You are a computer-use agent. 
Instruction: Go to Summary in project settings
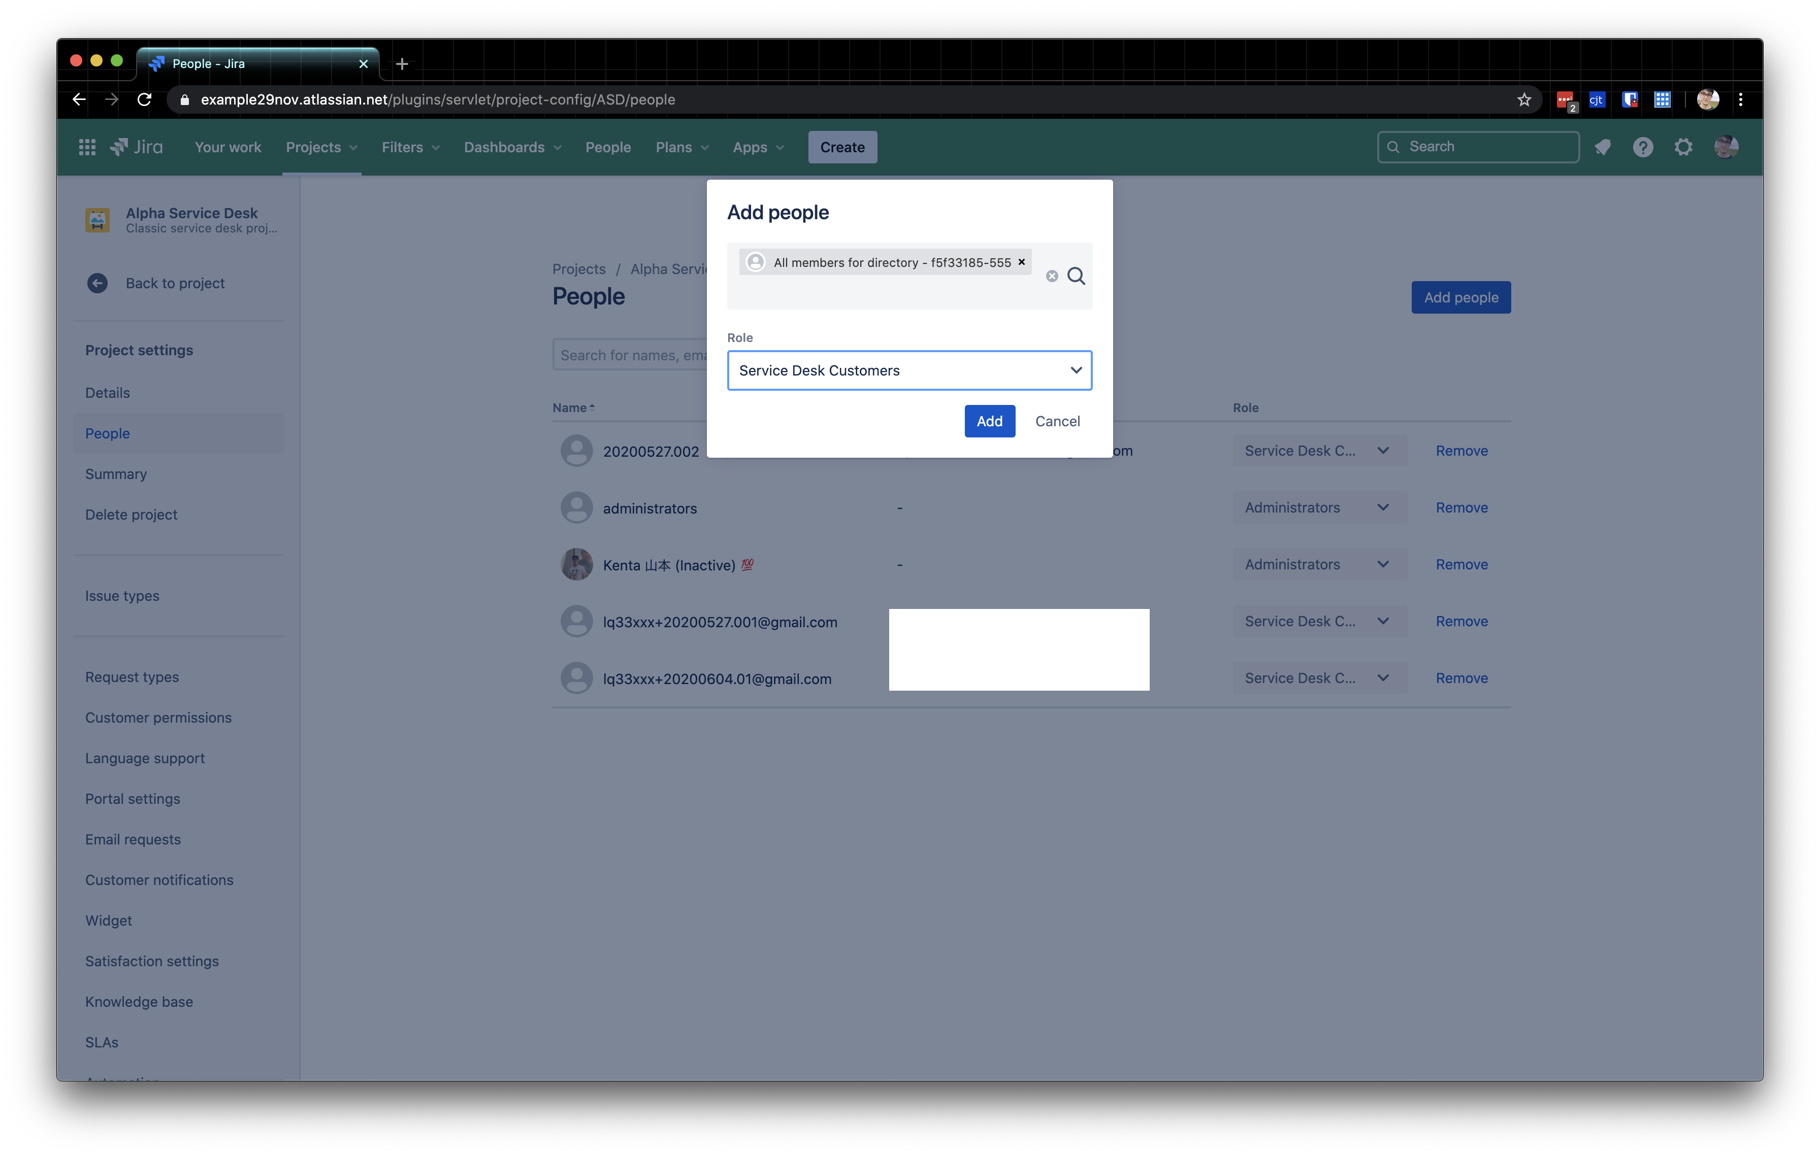[x=116, y=474]
